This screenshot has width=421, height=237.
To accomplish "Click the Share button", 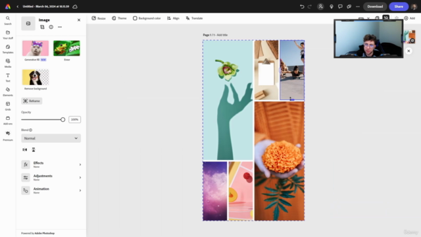I will pos(399,7).
